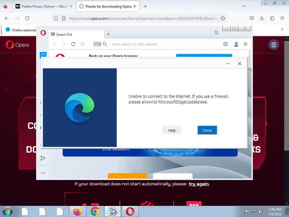This screenshot has height=217, width=289.
Task: Open the send/Flow icon in Opera sidebar
Action: point(43,158)
